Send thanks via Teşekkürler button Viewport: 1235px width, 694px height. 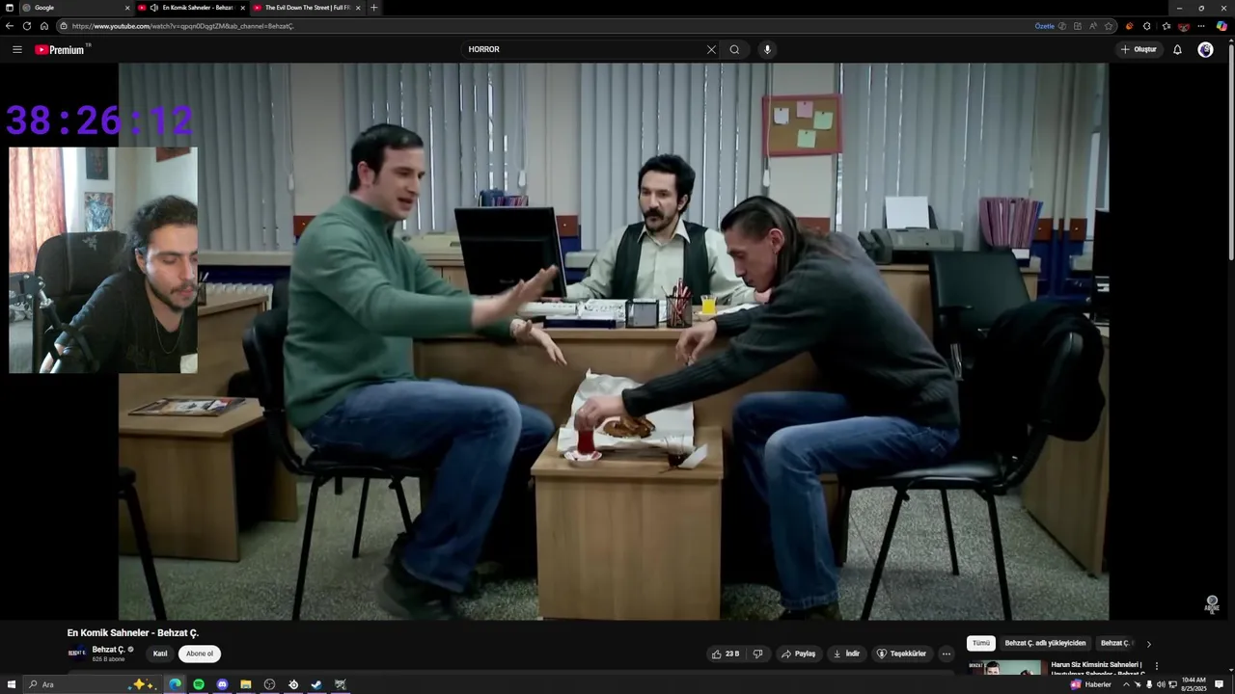(901, 654)
